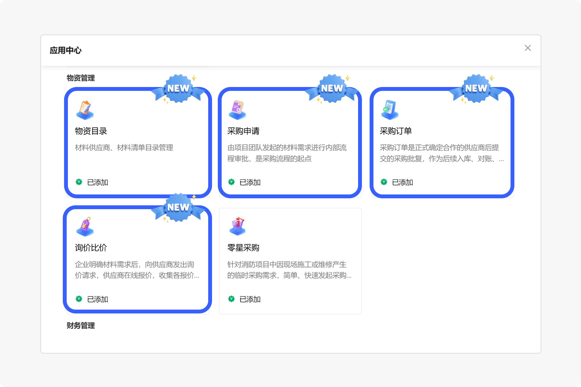581x387 pixels.
Task: Open the 零星采购 app title
Action: (x=243, y=248)
